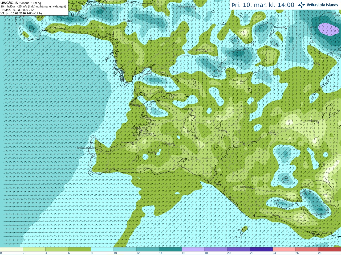Image resolution: width=341 pixels, height=255 pixels.
Task: Click the "VT: þri. 10.03.2026 14Z" line
Action: (21, 13)
